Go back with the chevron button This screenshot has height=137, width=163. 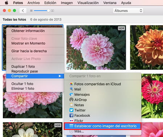tap(23, 11)
